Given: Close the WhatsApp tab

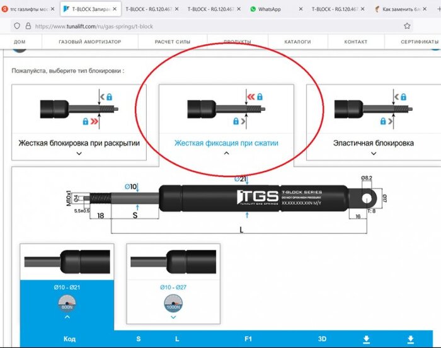Looking at the screenshot, I should click(x=301, y=9).
